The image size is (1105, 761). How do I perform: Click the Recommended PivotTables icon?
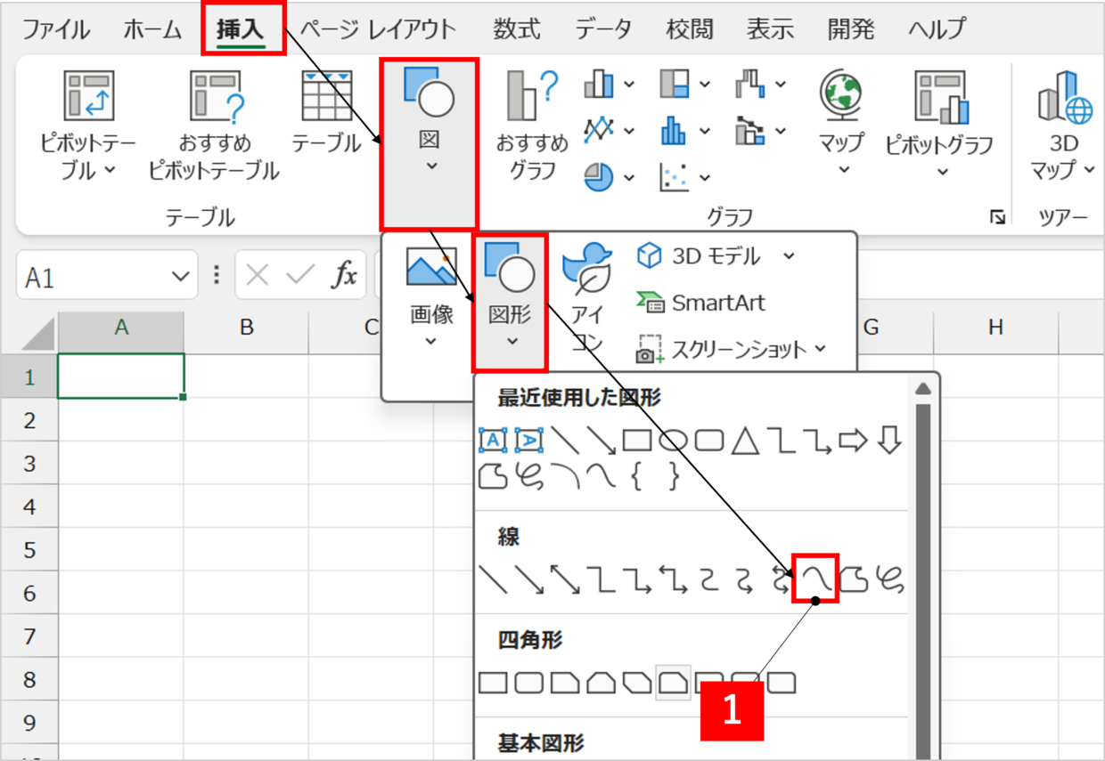pyautogui.click(x=214, y=96)
